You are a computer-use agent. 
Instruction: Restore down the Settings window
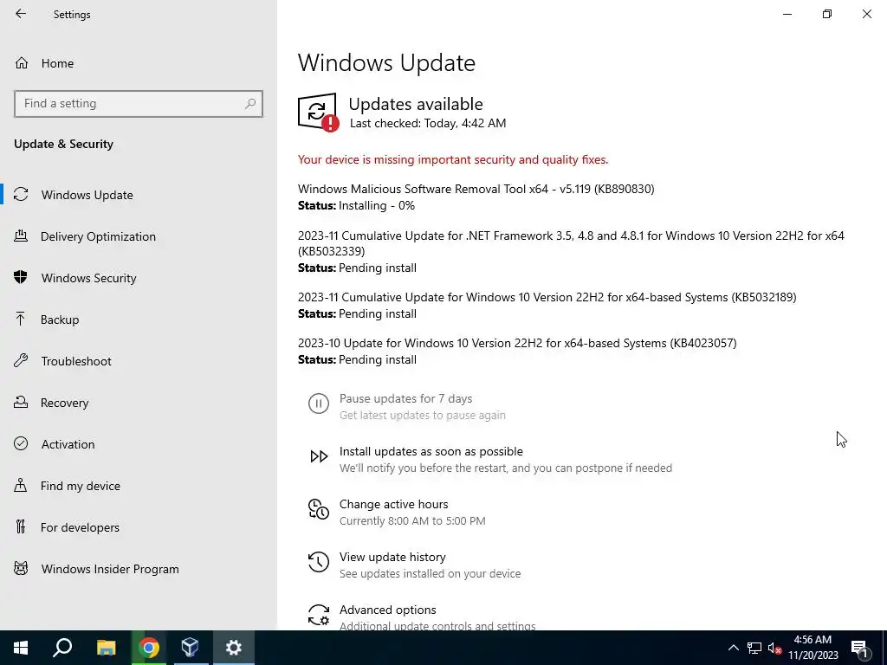tap(827, 14)
